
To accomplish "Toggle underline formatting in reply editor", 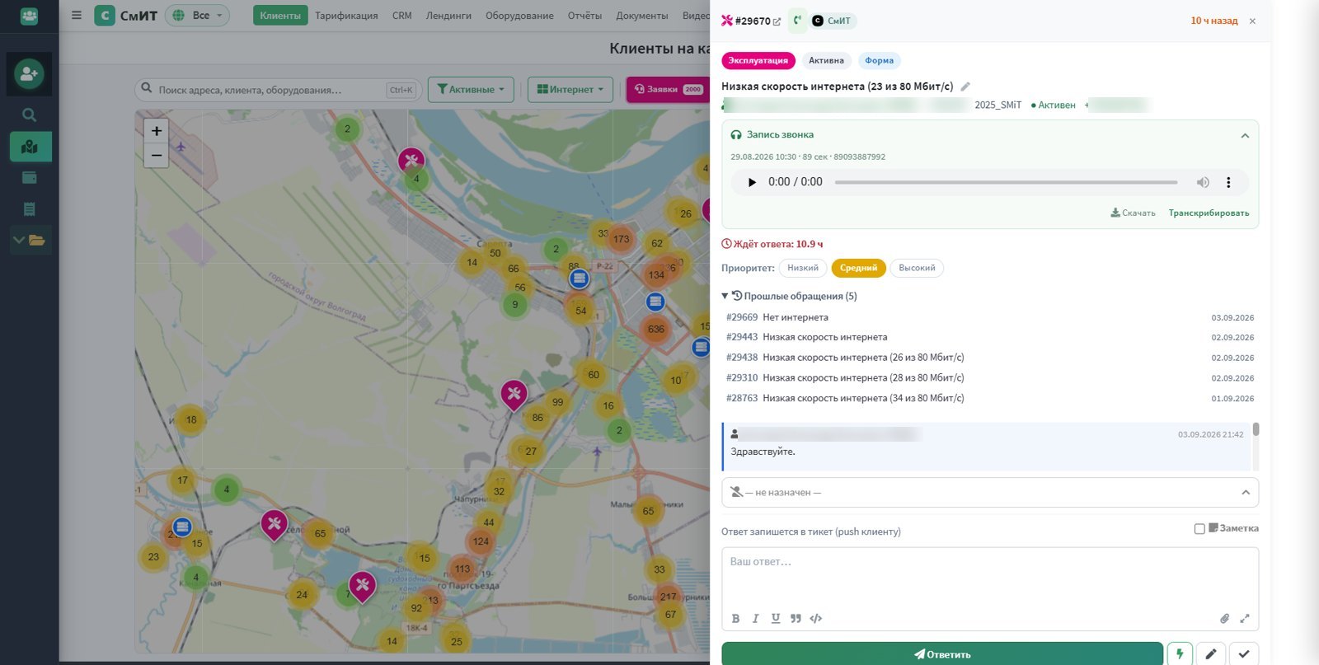I will tap(776, 618).
